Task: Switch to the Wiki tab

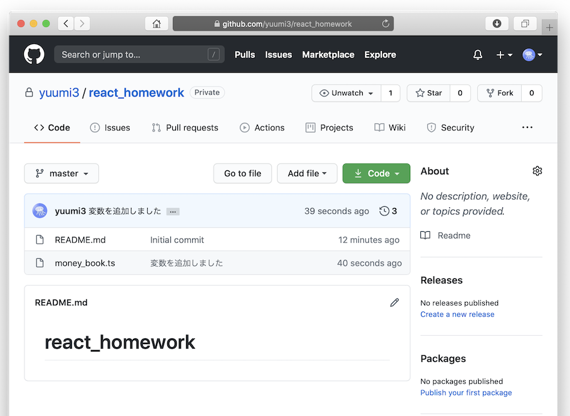Action: click(390, 128)
